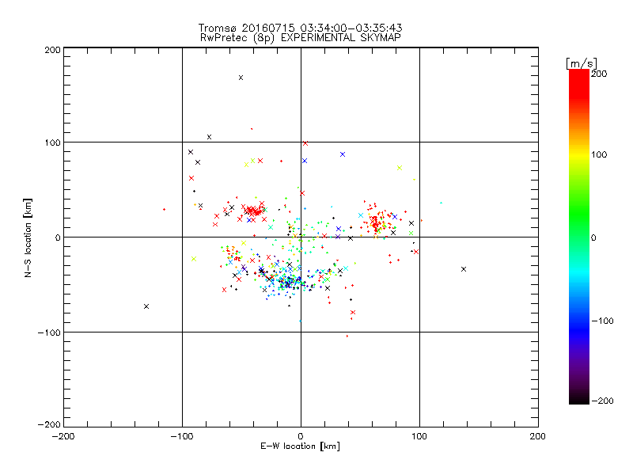Click the colorbar's bottom label '-200'
Screen dimensions: 633x475
[602, 401]
